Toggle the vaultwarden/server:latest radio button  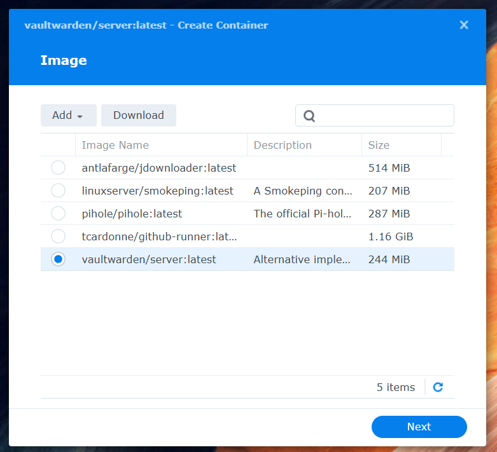[58, 259]
